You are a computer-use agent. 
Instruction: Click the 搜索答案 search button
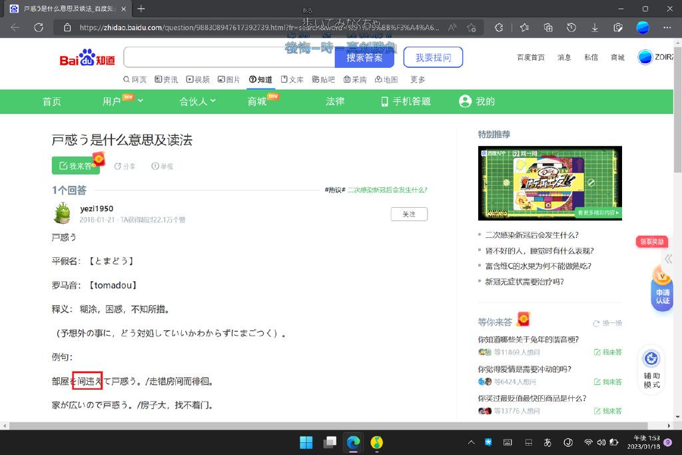[364, 57]
